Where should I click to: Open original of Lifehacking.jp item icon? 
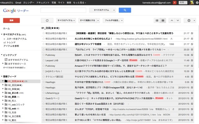pyautogui.click(x=192, y=93)
